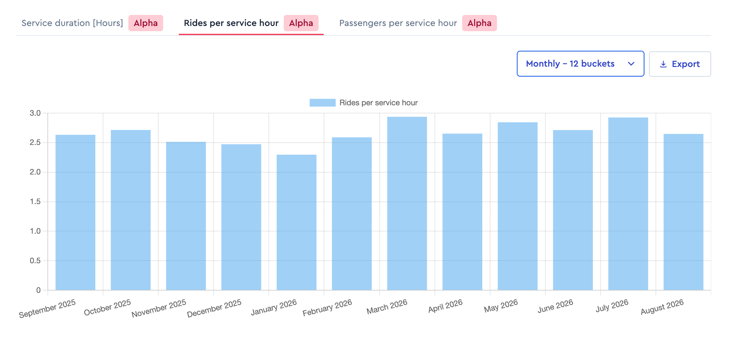This screenshot has height=338, width=730.
Task: Click the chevron arrow in Monthly dropdown
Action: pos(631,64)
